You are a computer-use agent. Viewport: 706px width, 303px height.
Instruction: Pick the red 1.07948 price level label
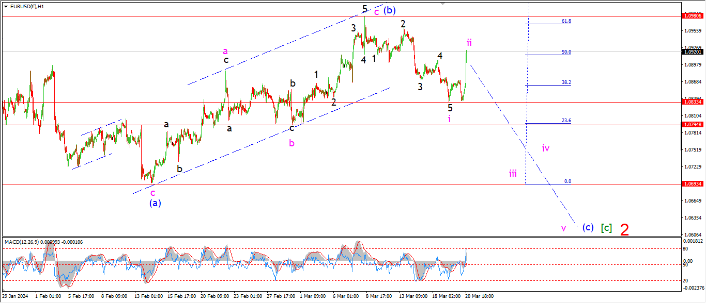pos(694,125)
